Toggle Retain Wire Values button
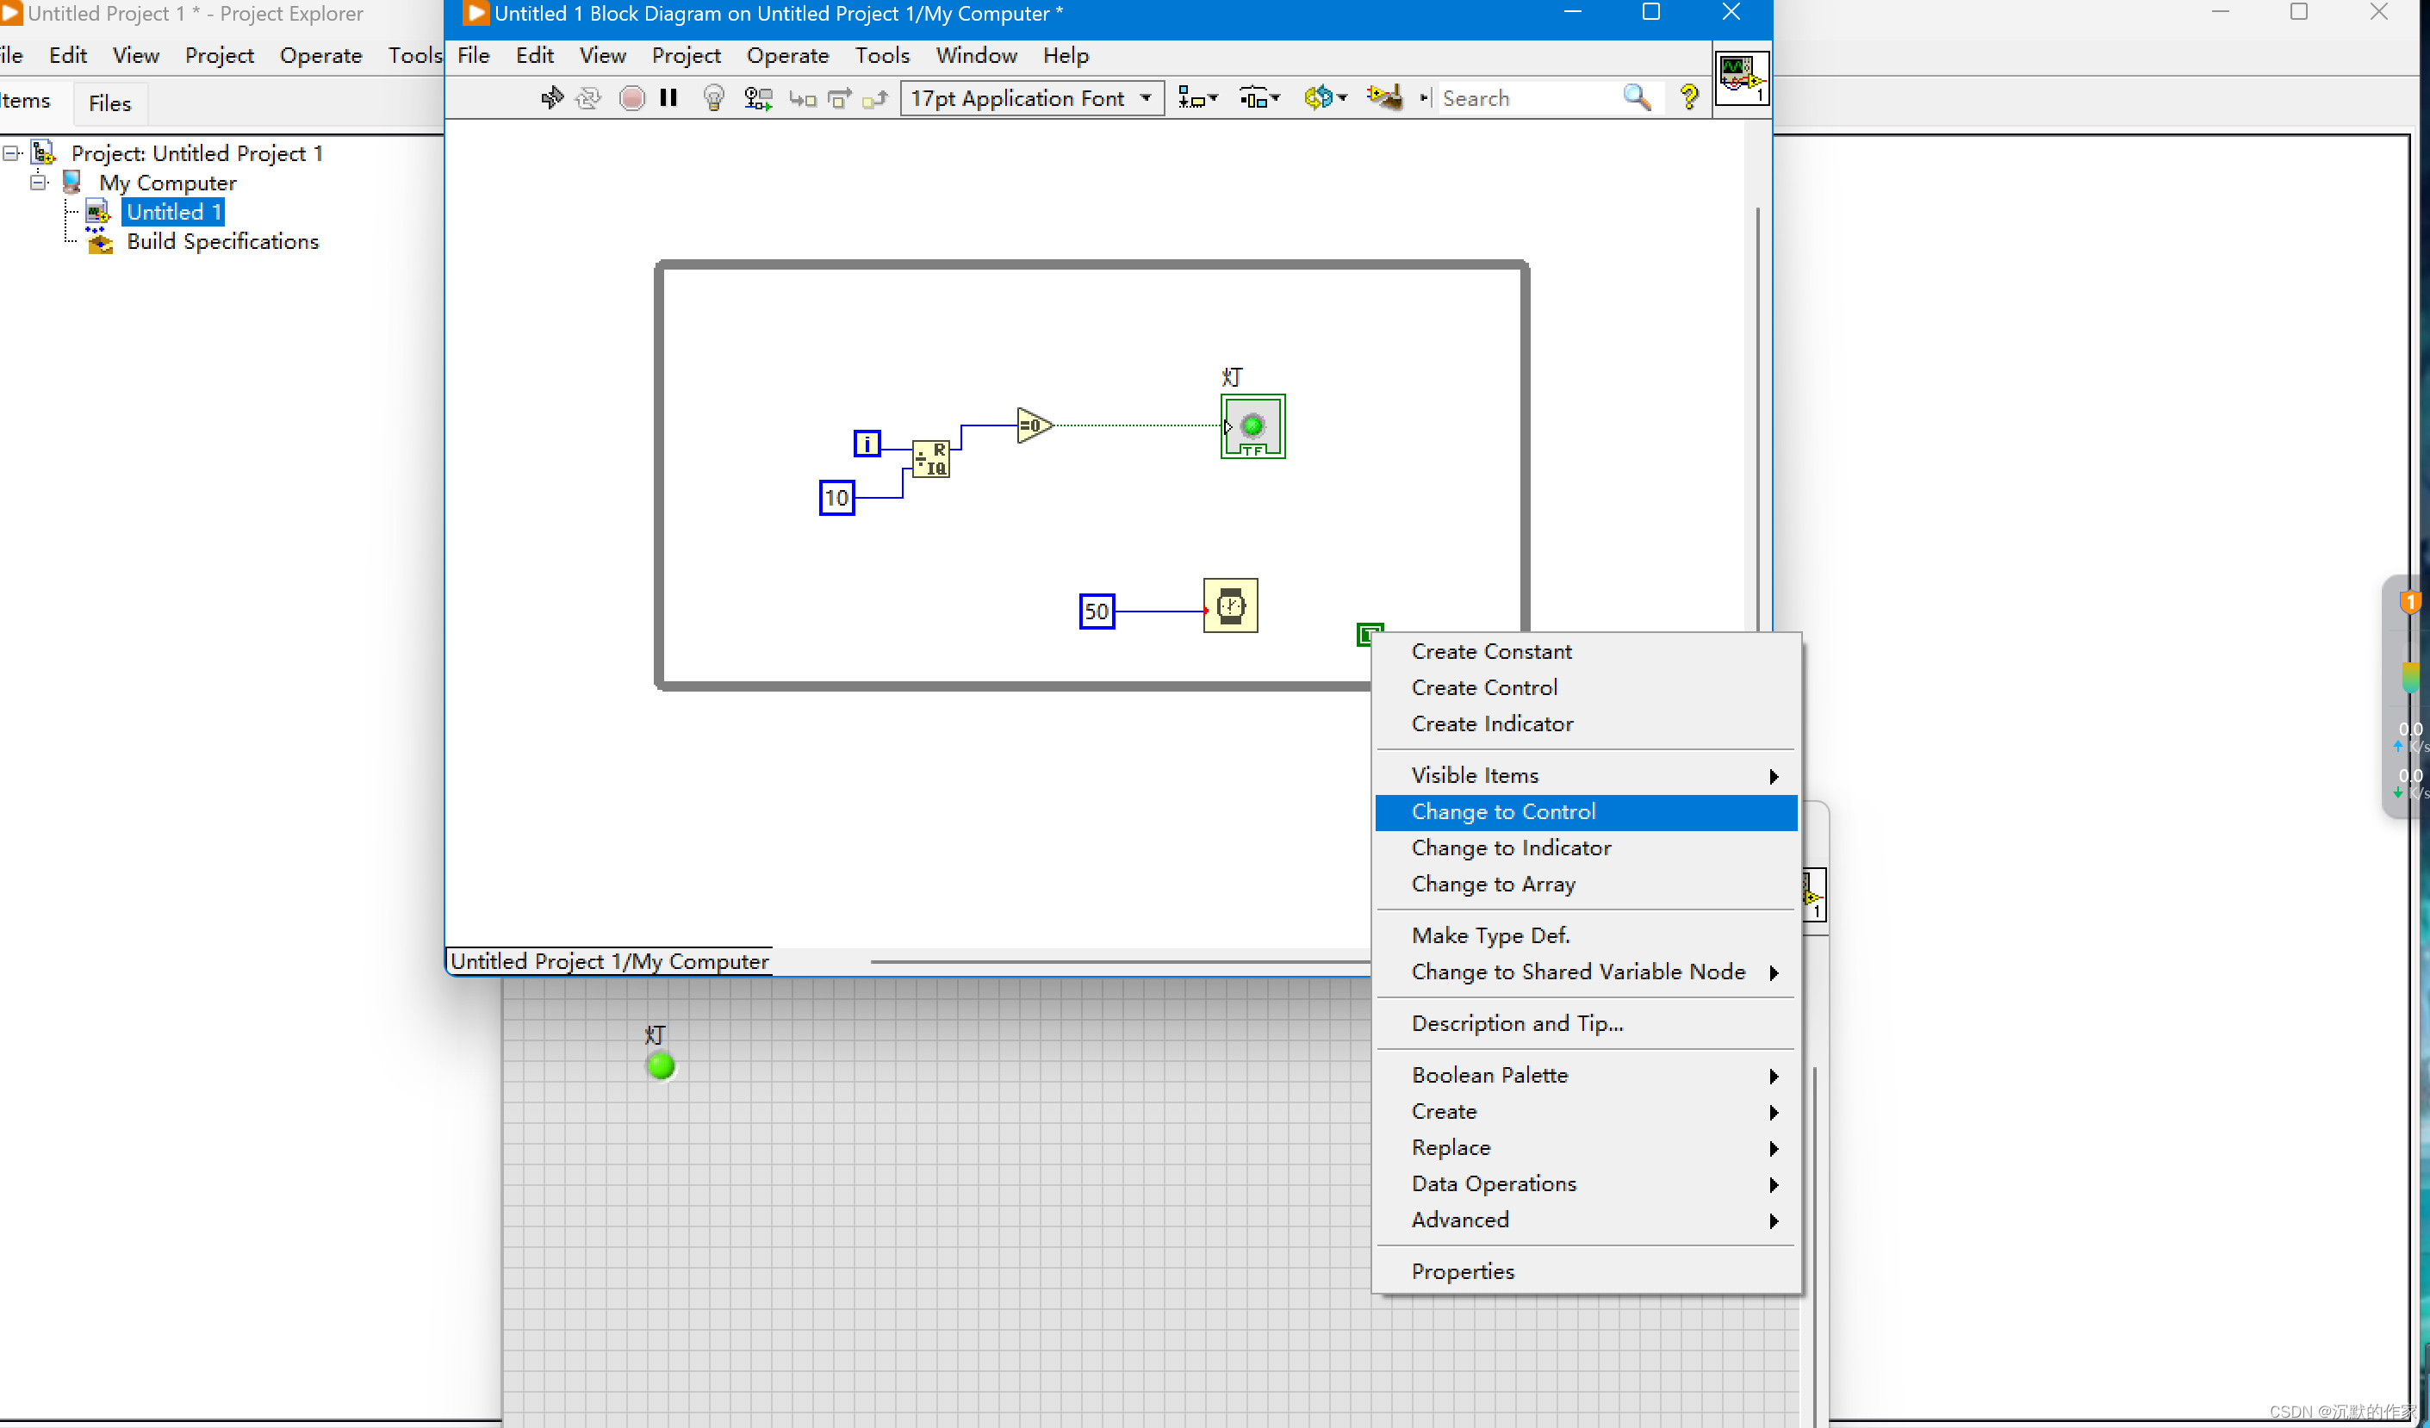 tap(758, 97)
